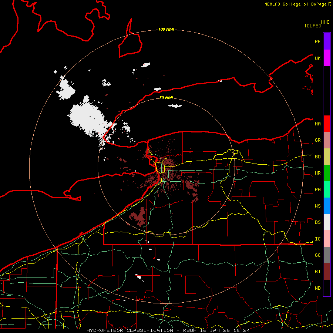Click the BI legend label
Image resolution: width=333 pixels, height=333 pixels.
317,272
